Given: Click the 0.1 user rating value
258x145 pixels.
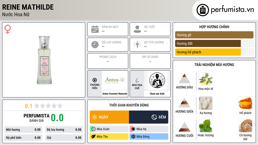Looking at the screenshot, I should [x=29, y=106].
